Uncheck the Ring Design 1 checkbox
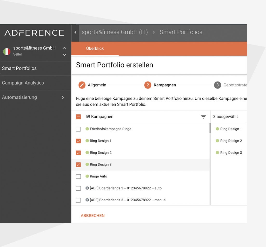266x247 pixels. 78,141
